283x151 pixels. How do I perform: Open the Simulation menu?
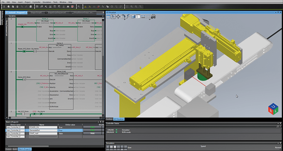pyautogui.click(x=47, y=2)
